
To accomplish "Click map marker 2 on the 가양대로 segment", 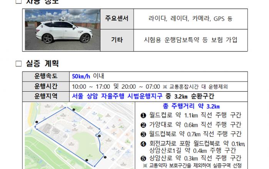I will [36, 123].
